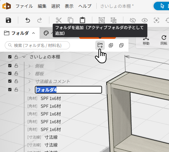The image size is (169, 152).
Task: Uncheck visibility checkbox for フォルダ4
Action: point(10,90)
